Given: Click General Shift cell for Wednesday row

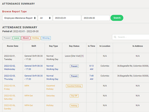Looking at the screenshot, I should coord(34,68).
